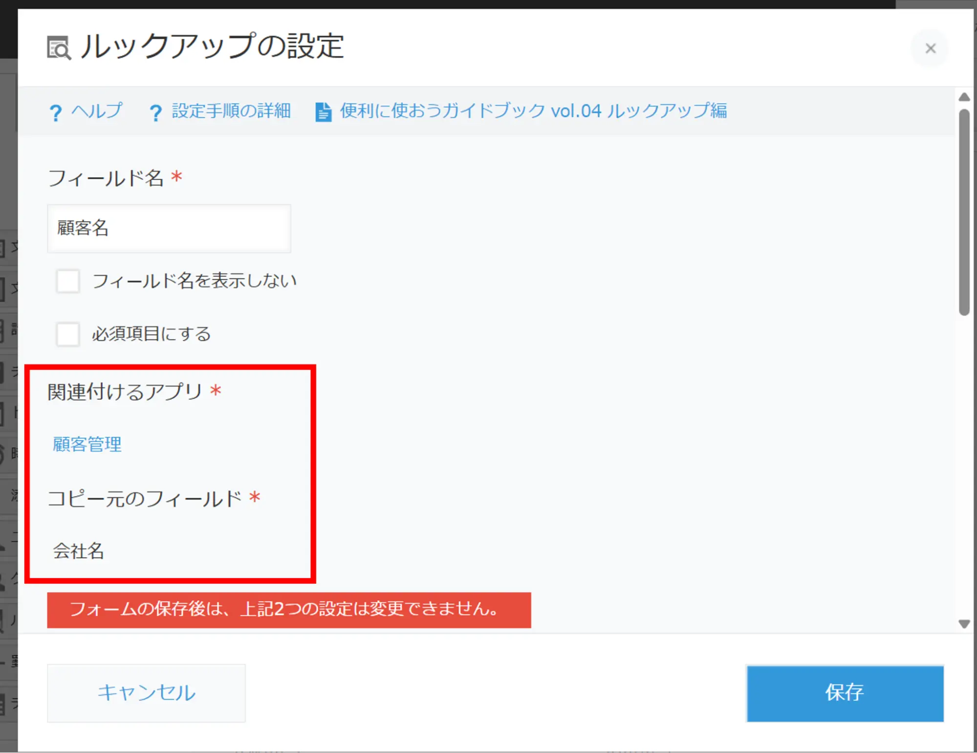Click the dialog's vertical scrollbar thumb
The image size is (977, 753).
[964, 213]
